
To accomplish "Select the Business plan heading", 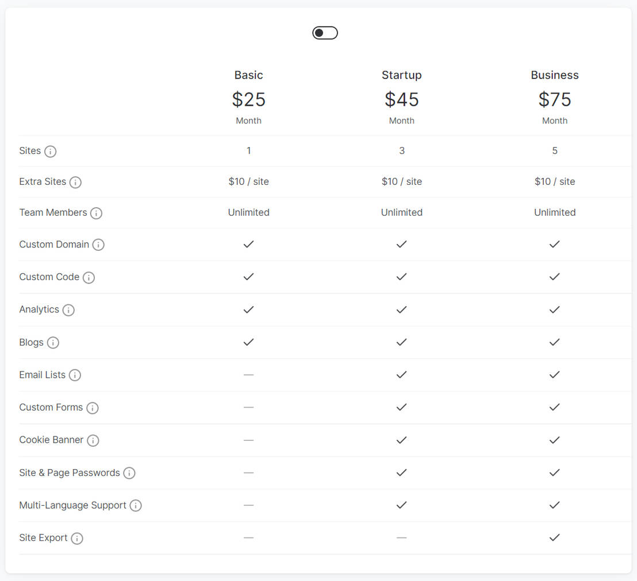I will (x=555, y=75).
